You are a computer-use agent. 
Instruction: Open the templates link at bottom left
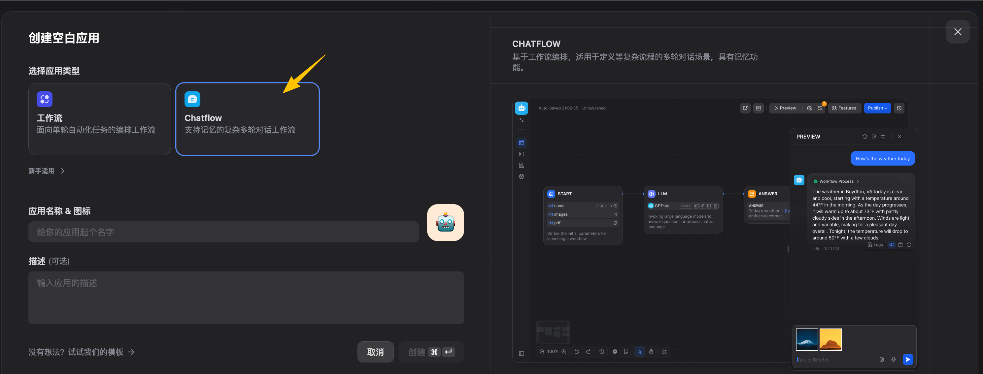81,352
